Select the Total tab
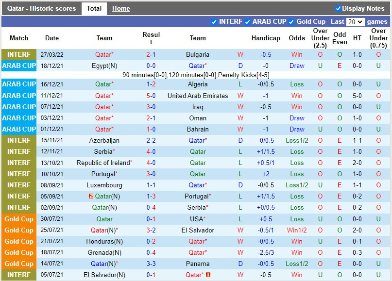392x281 pixels. click(94, 8)
